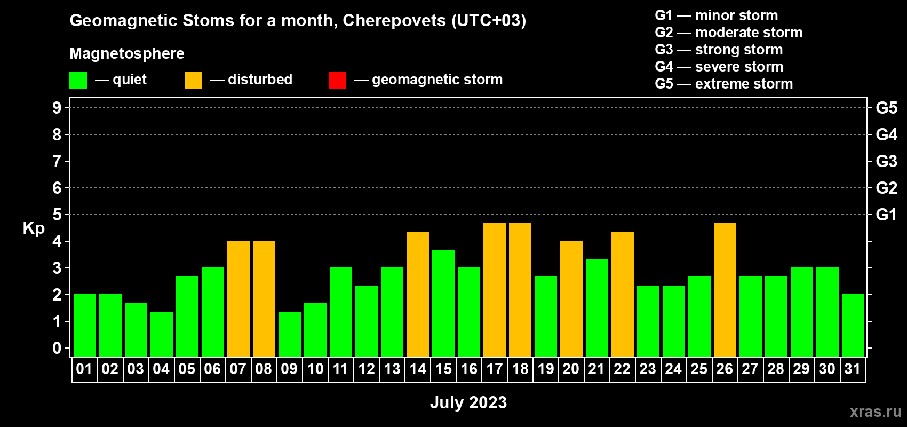Click the 'quiet' legend label

click(x=130, y=80)
